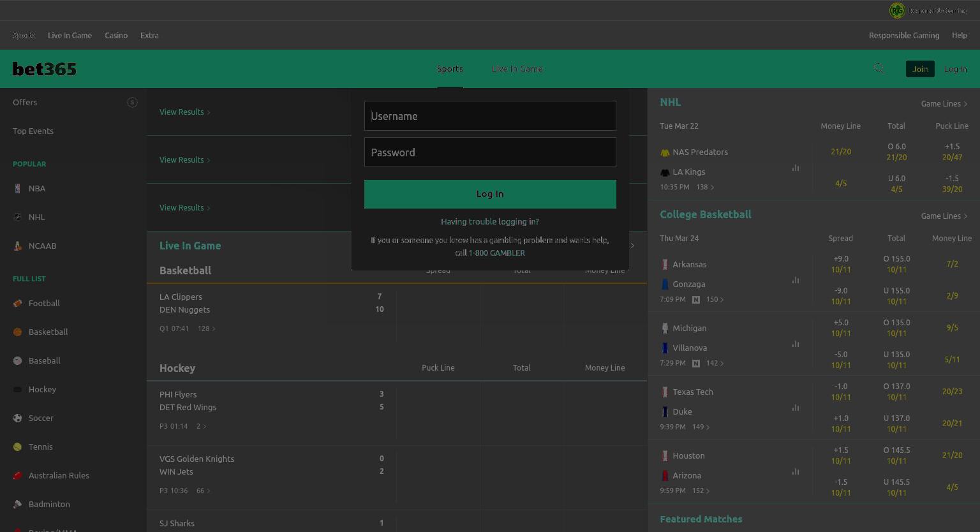Select Texas Tech money line 20/23

(952, 392)
